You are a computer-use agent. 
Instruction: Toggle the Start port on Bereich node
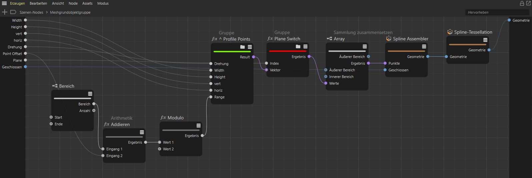pos(51,117)
